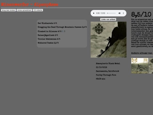Click 'Purity Through Fire' label text
This screenshot has height=115, width=153.
(x=106, y=75)
